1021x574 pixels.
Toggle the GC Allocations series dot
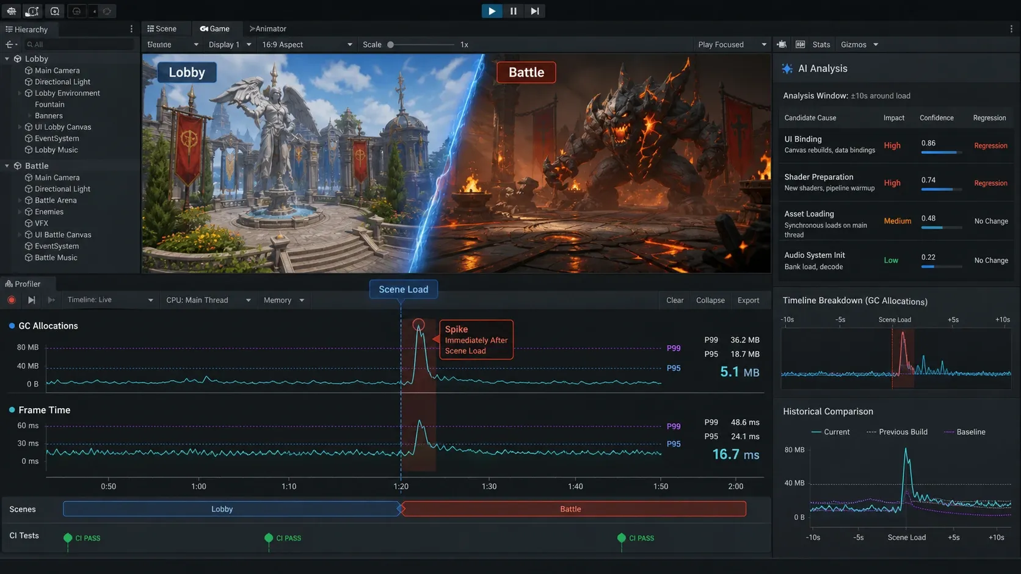coord(12,326)
